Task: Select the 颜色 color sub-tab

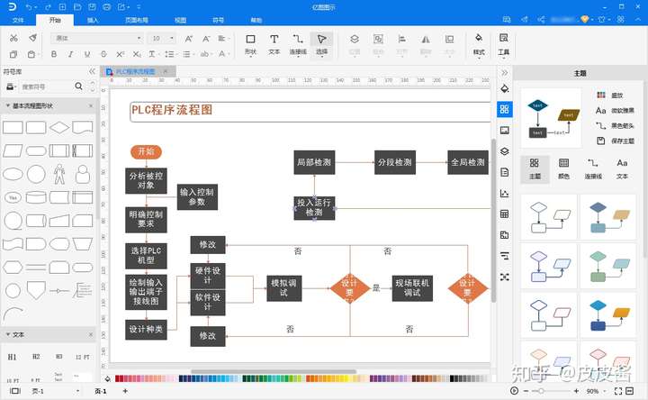Action: [x=563, y=168]
